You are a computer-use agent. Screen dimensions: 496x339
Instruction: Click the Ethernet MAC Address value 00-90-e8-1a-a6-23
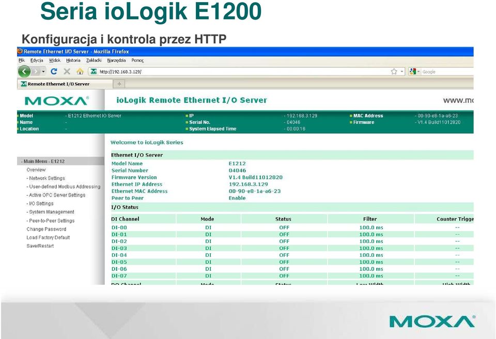pos(255,191)
